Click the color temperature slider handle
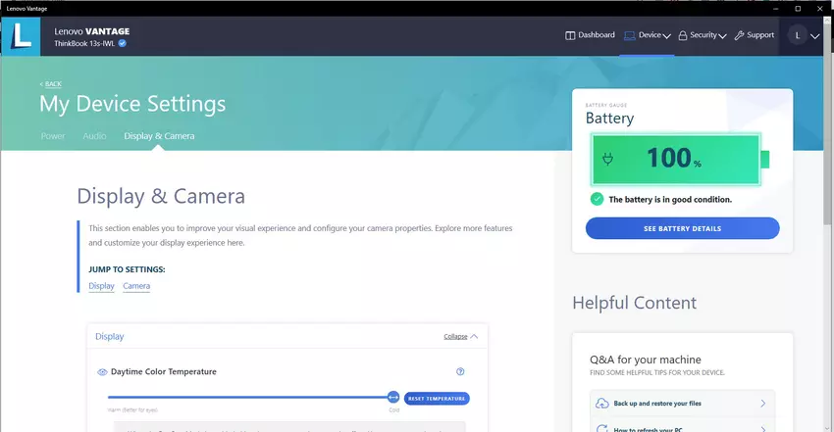This screenshot has height=432, width=834. pos(393,398)
